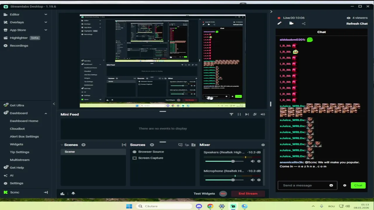Expand the Overlays chevron
This screenshot has height=210, width=374.
point(46,22)
